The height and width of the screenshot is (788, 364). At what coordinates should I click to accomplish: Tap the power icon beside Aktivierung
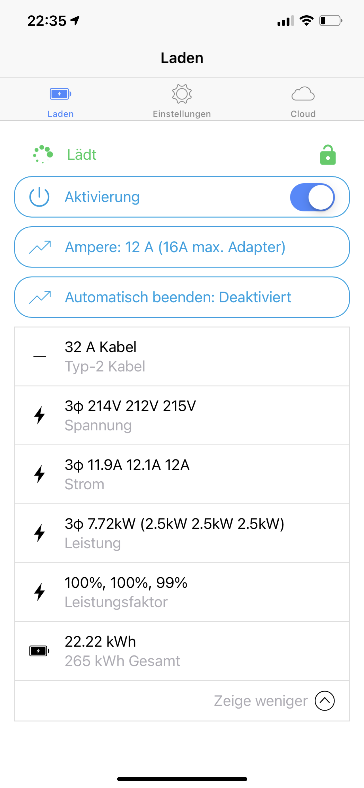click(39, 197)
